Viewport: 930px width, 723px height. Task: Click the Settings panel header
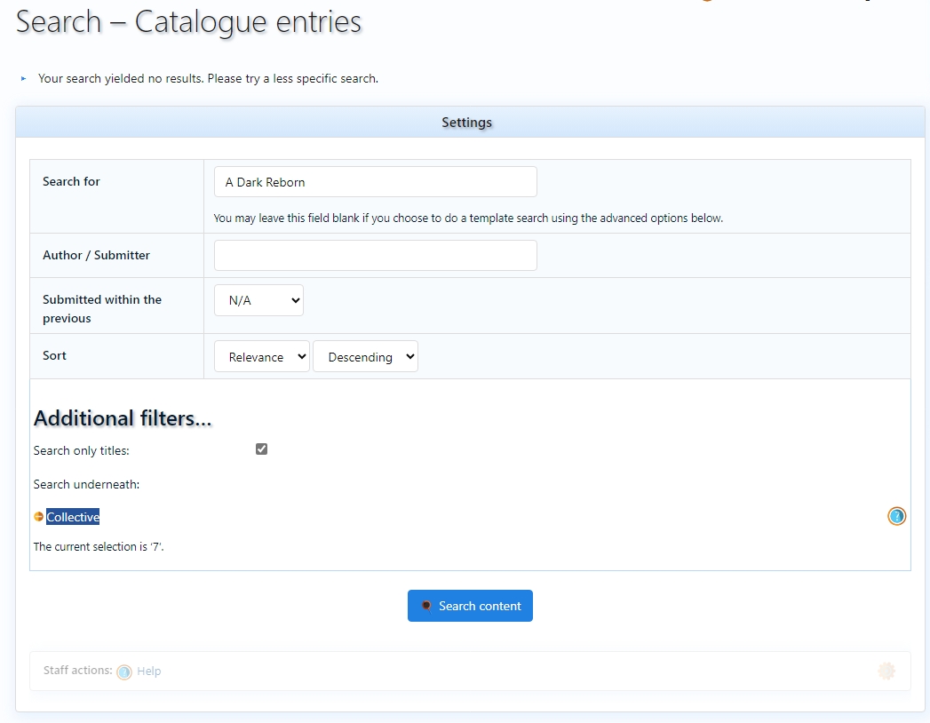click(x=466, y=123)
